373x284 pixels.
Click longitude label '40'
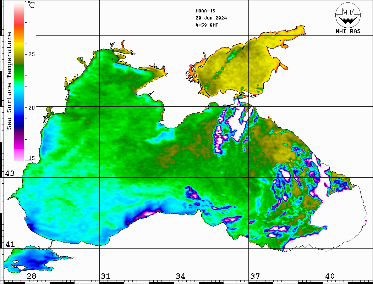point(330,276)
